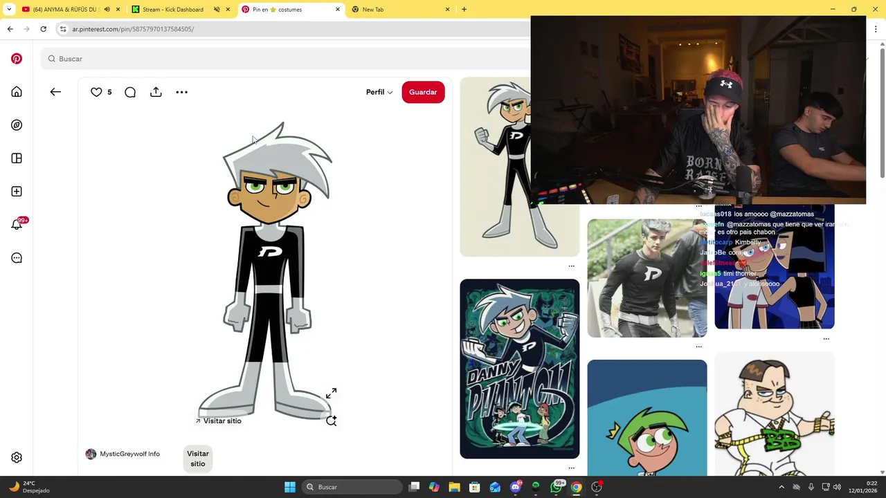Close the Kick Dashboard tab
The image size is (886, 498).
point(228,10)
